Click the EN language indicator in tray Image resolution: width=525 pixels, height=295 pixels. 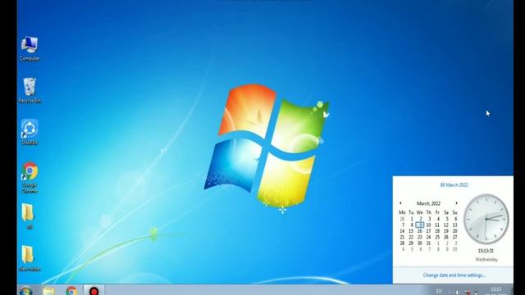[x=439, y=292]
